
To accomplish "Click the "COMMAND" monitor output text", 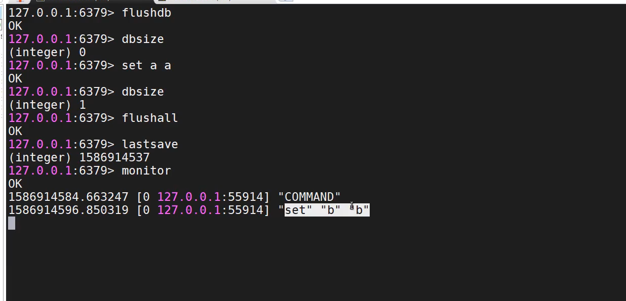I will [309, 197].
